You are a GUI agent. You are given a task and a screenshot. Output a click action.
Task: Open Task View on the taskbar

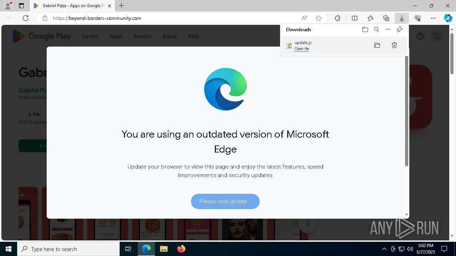click(128, 249)
